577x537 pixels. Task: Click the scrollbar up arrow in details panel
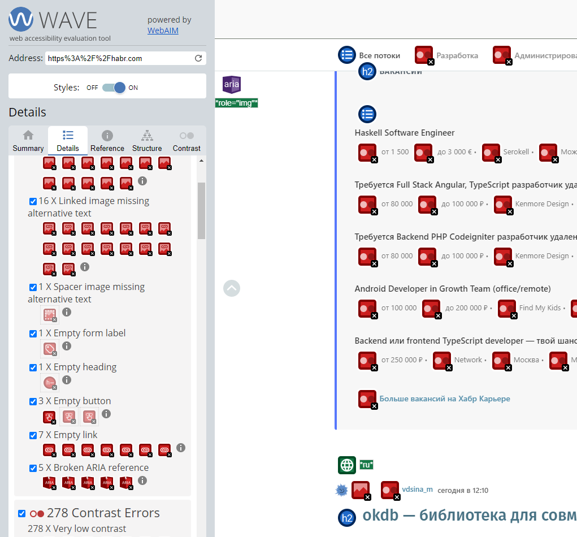pos(201,161)
